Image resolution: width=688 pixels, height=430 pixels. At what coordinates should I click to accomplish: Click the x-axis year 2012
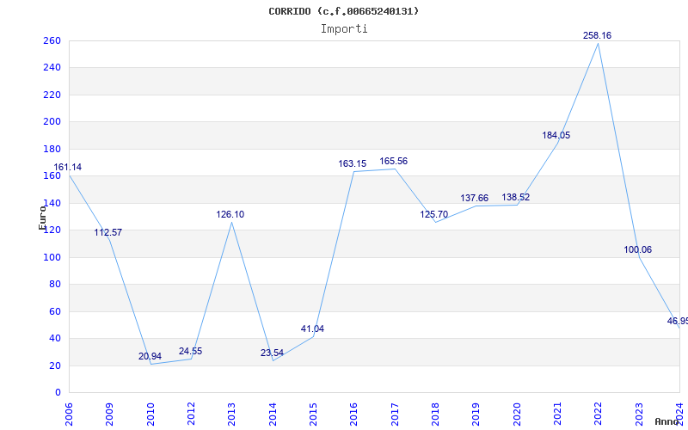(x=191, y=415)
